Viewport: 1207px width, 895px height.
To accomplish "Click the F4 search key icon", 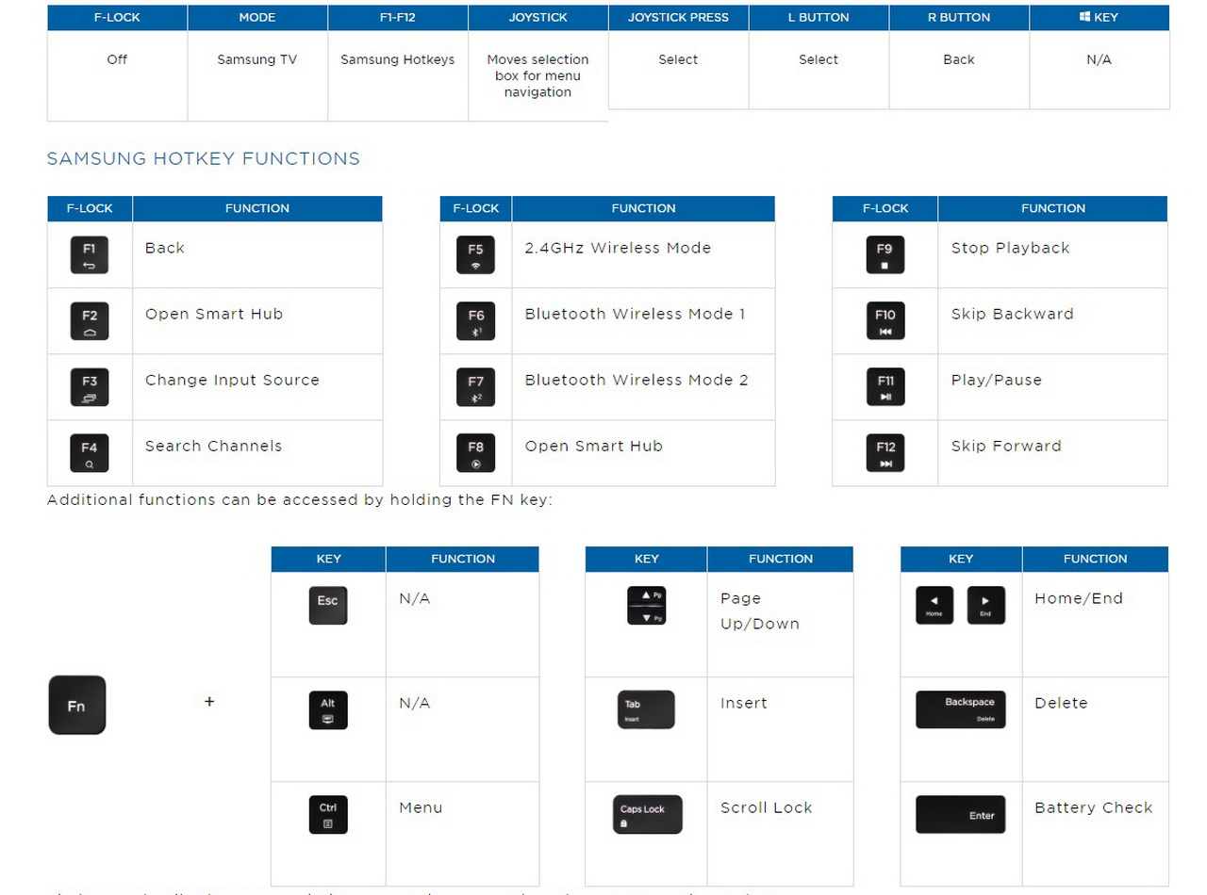I will (90, 453).
